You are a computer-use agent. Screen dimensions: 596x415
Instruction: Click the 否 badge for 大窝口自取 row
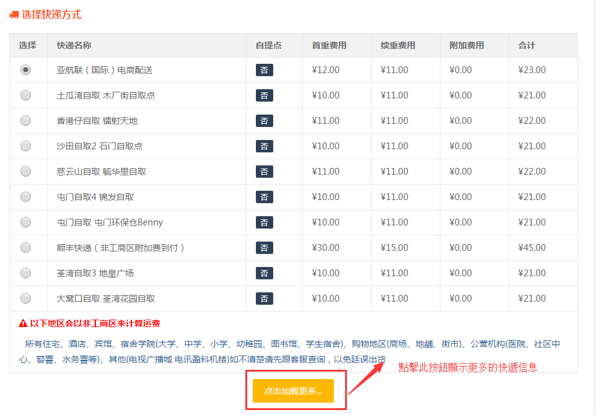[265, 299]
